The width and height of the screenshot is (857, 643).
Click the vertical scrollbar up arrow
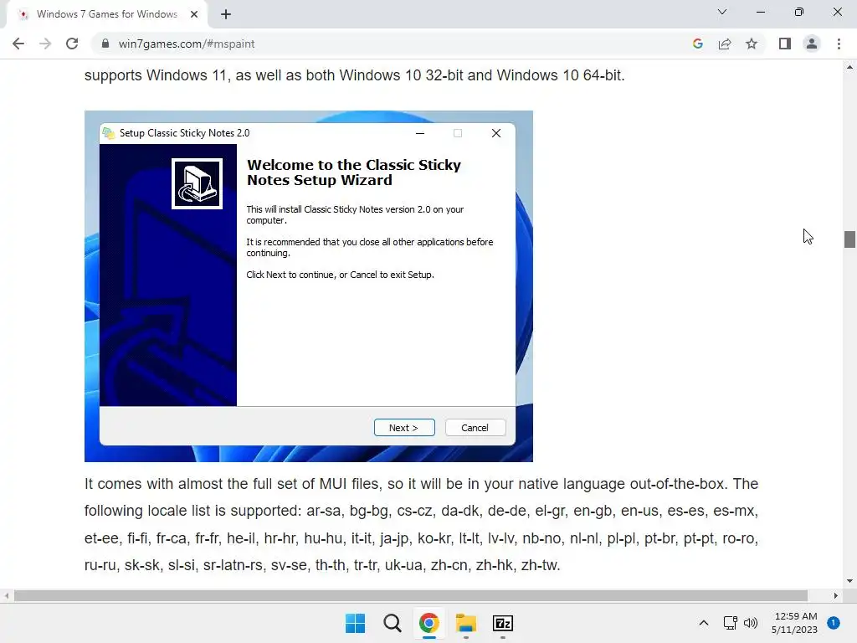pos(849,67)
